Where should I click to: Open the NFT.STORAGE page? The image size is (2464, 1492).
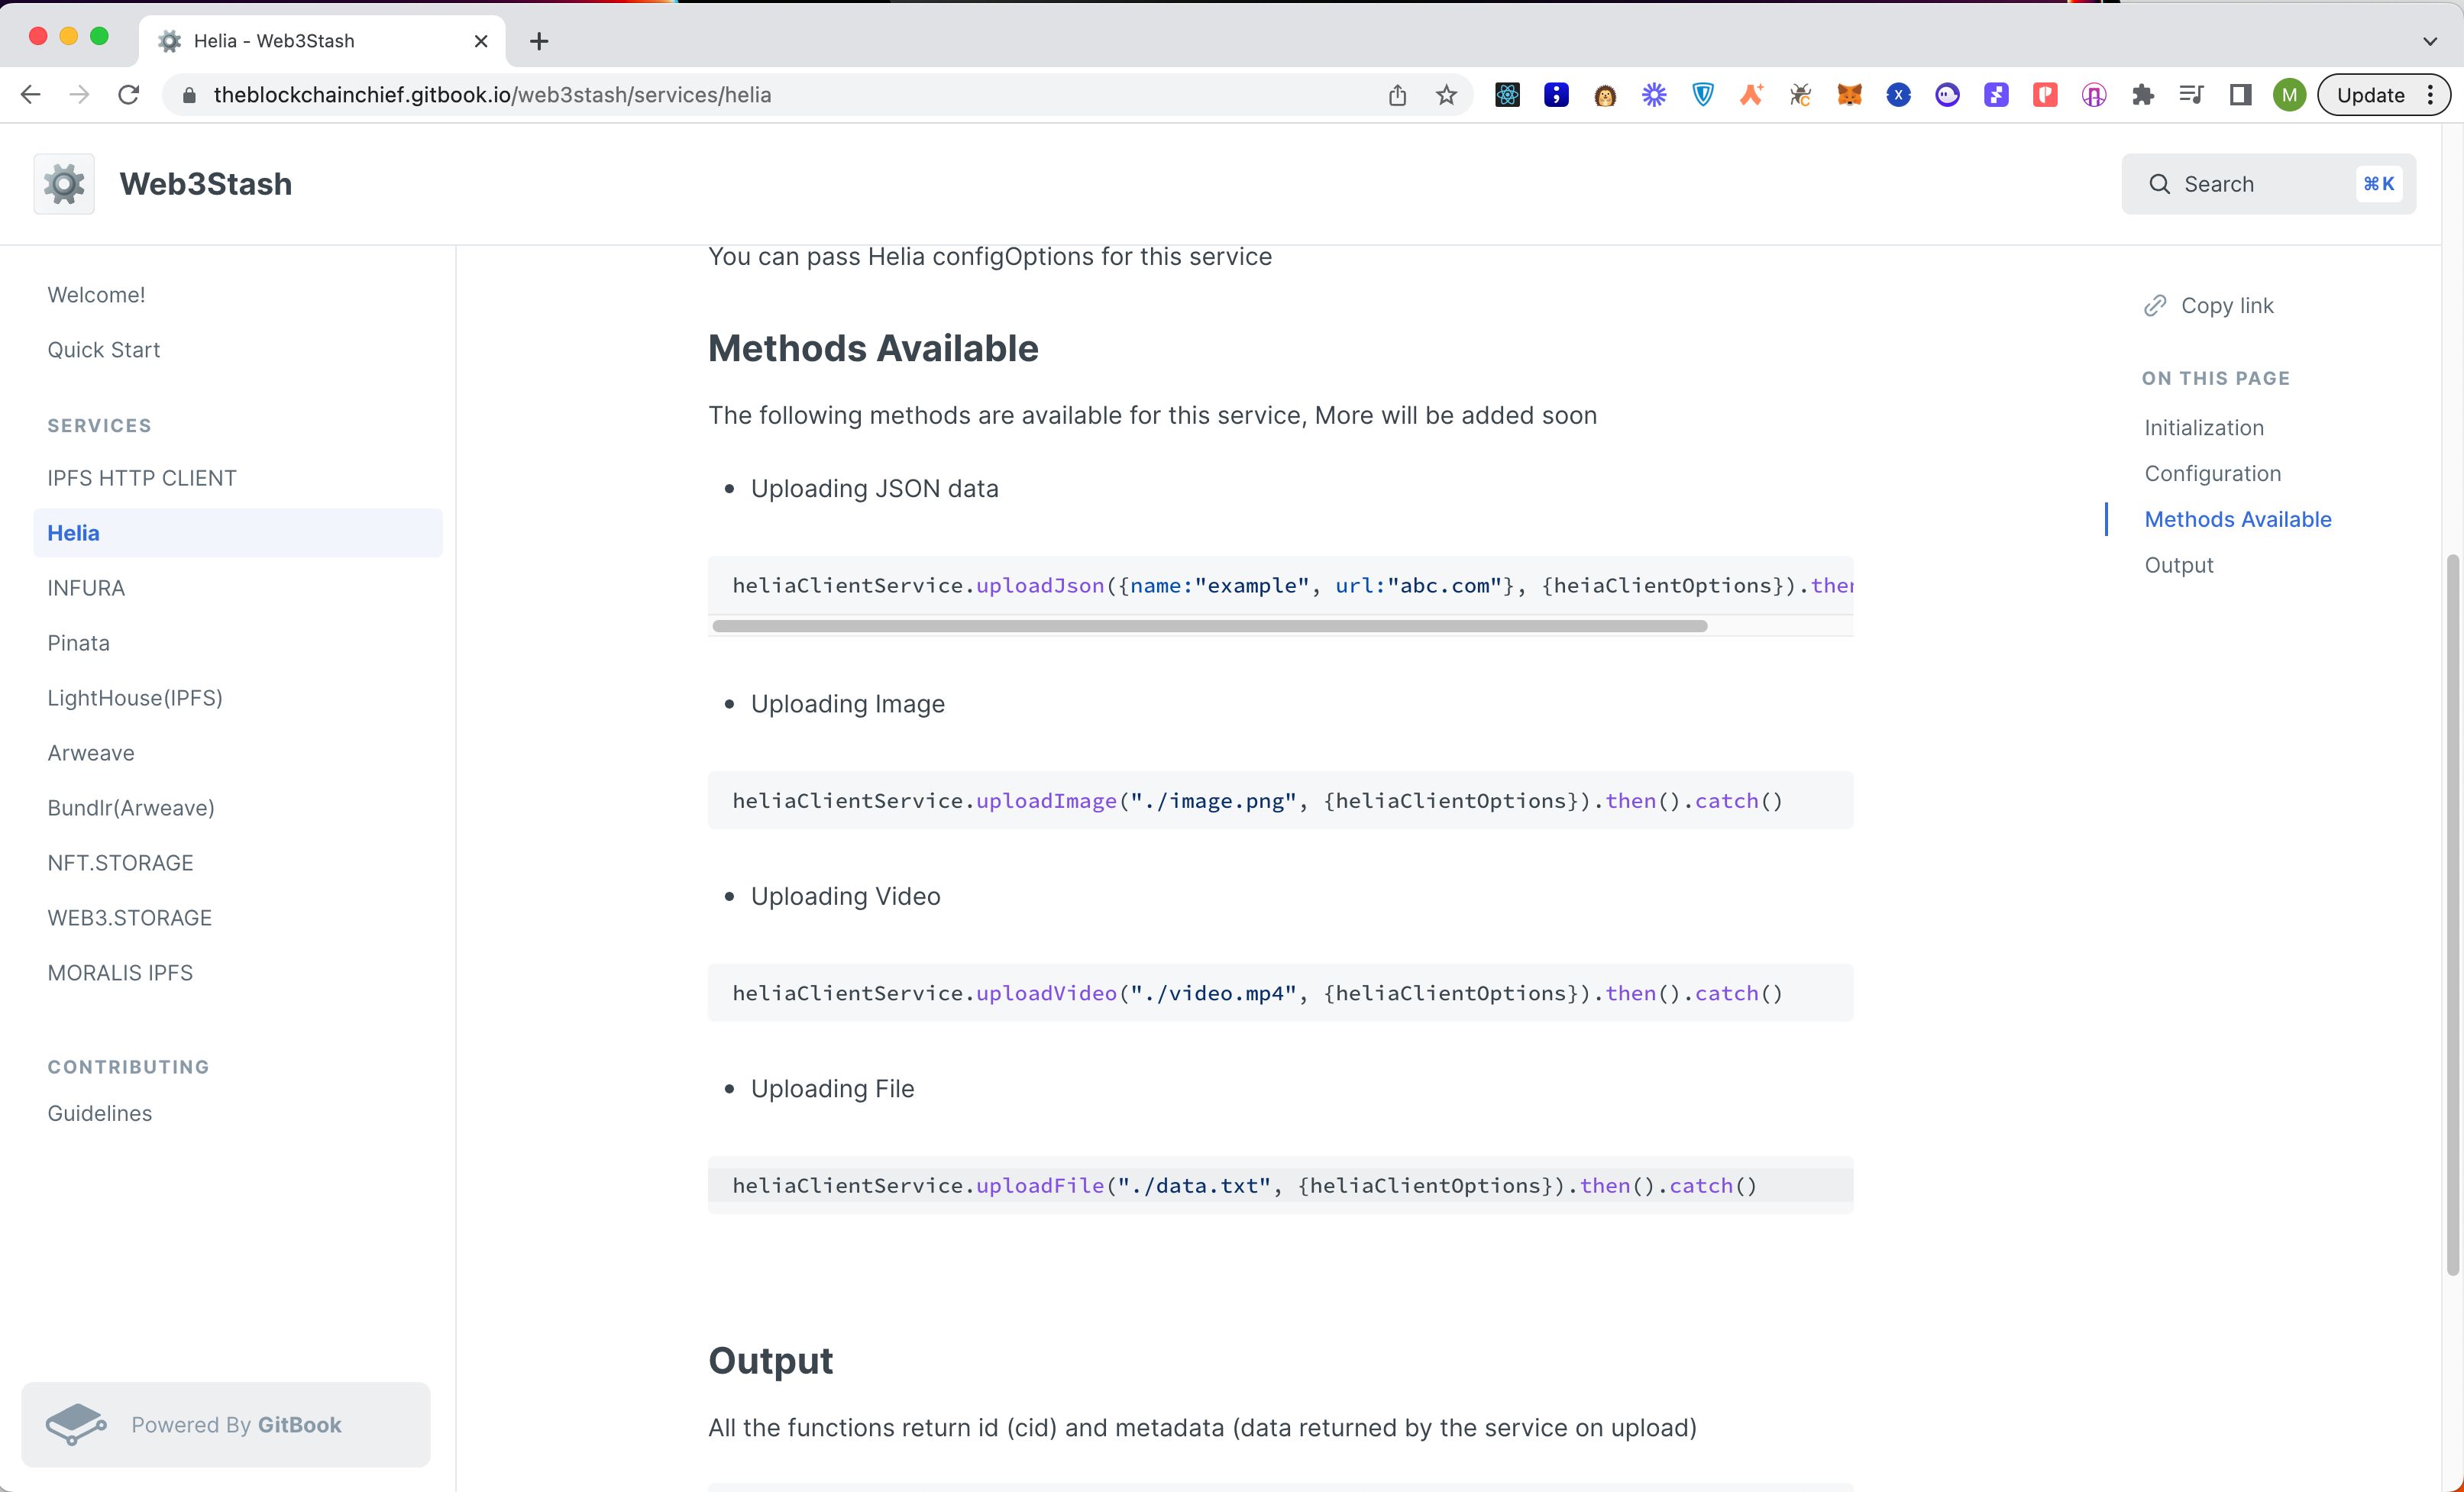pyautogui.click(x=120, y=863)
